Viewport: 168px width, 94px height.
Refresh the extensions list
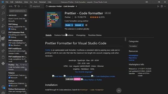19,6
